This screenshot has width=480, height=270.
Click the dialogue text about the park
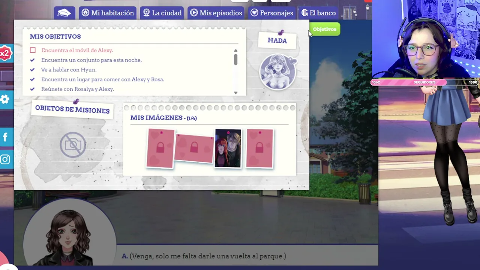point(208,256)
